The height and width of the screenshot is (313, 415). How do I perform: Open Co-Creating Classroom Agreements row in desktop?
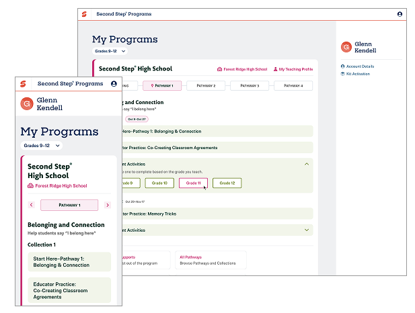point(217,148)
